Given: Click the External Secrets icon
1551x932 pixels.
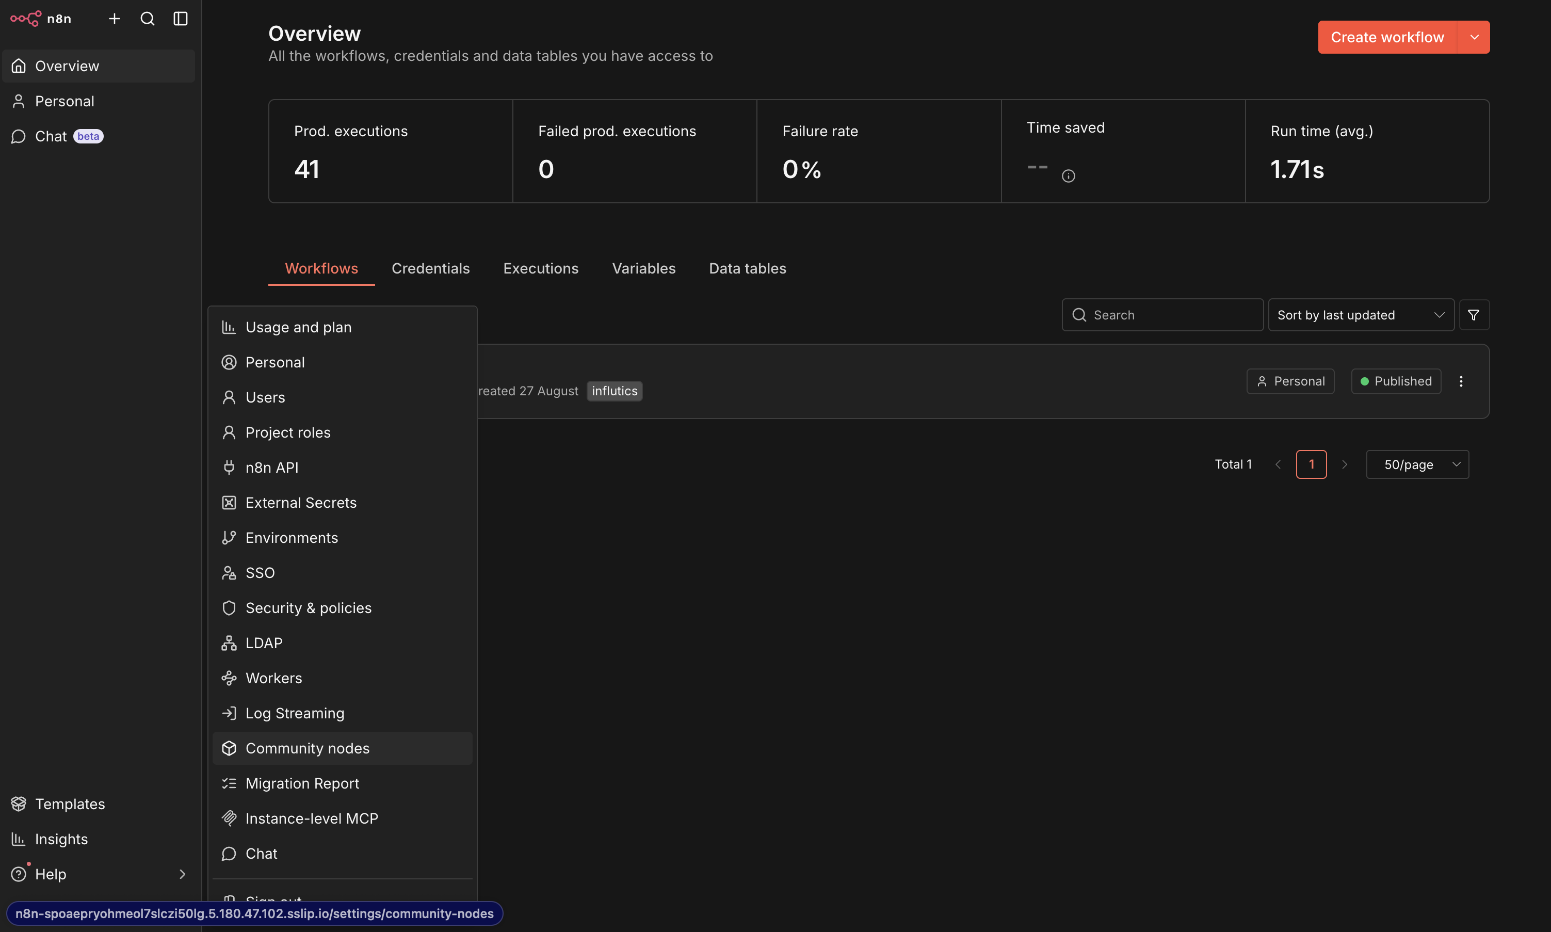Looking at the screenshot, I should click(x=229, y=503).
